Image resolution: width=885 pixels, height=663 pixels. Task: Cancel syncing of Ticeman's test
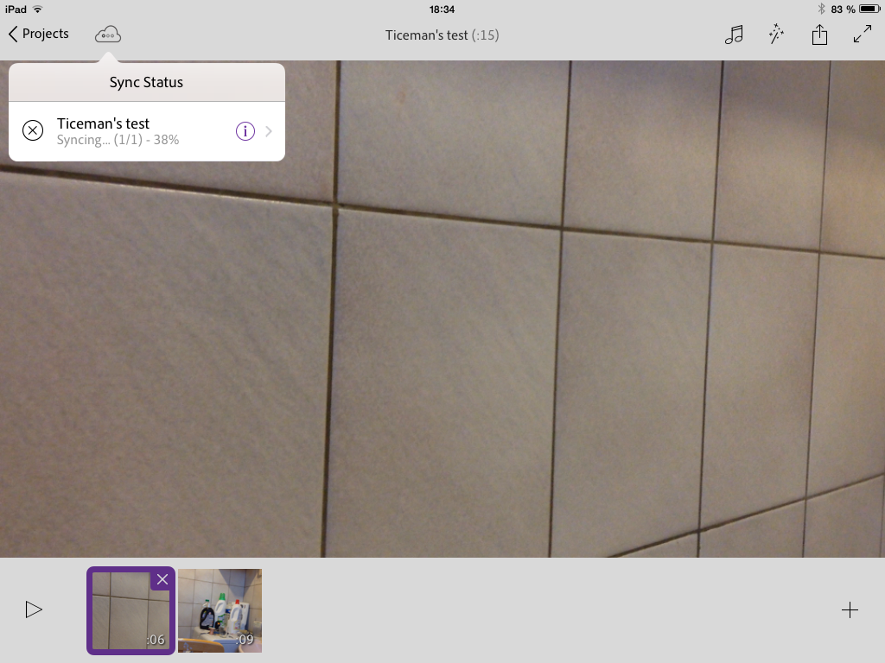coord(33,131)
